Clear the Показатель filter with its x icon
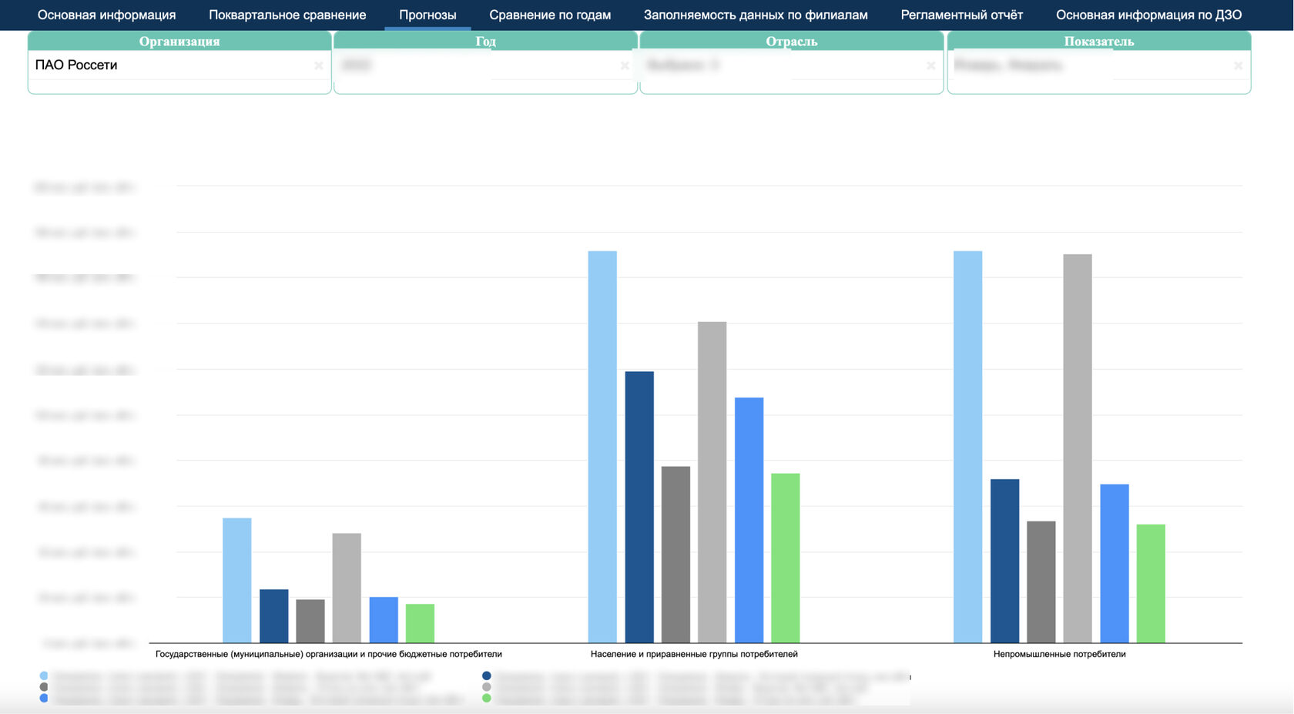Image resolution: width=1294 pixels, height=714 pixels. 1238,66
